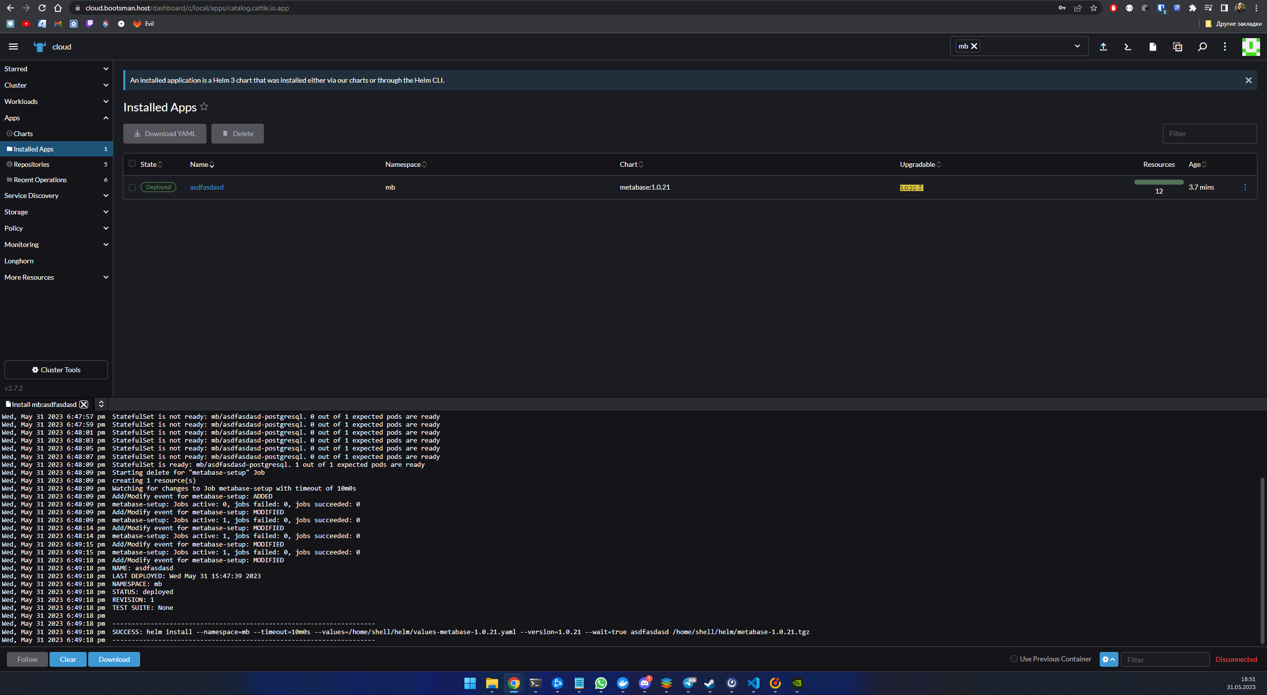The width and height of the screenshot is (1267, 695).
Task: Star the Installed Apps page
Action: [204, 106]
